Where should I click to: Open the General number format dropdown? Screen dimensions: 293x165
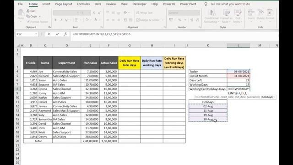[x=184, y=13]
